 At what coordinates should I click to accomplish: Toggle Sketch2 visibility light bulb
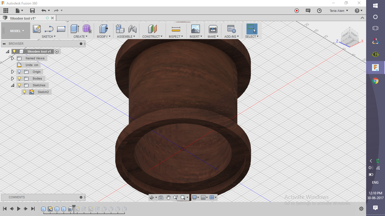25,92
